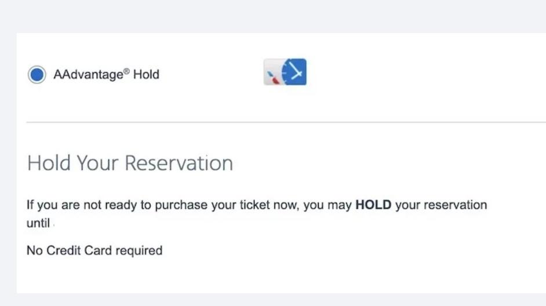This screenshot has width=546, height=306.
Task: Click the Hold Your Reservation heading
Action: [130, 163]
